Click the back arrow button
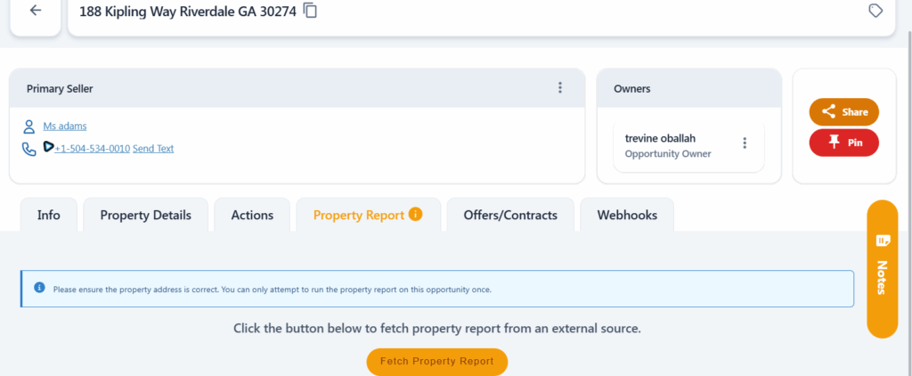 click(x=36, y=11)
